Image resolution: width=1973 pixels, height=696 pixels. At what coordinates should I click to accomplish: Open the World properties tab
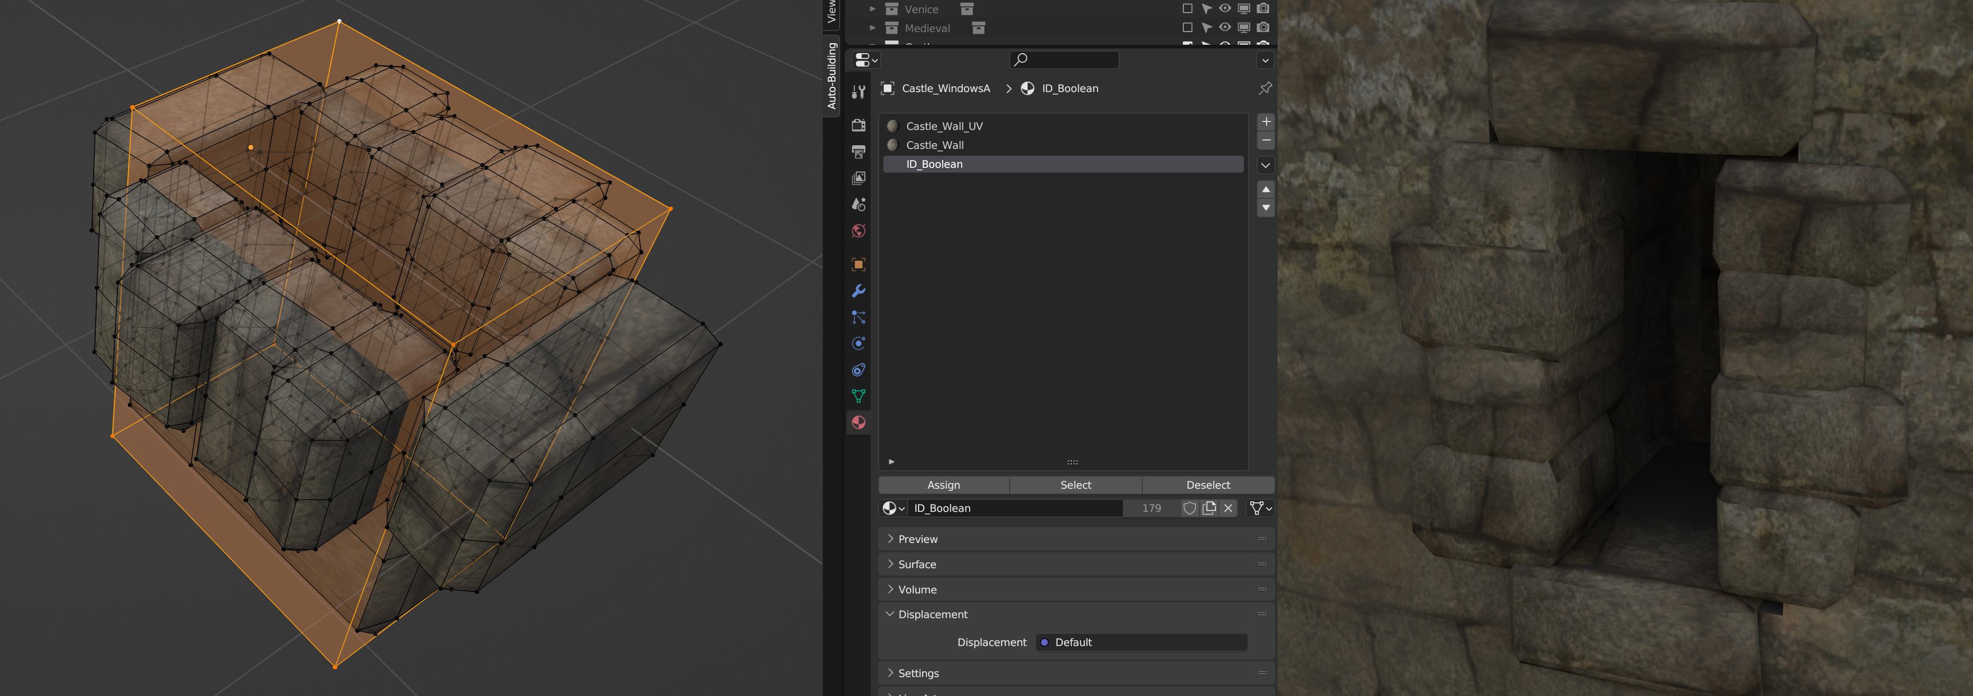tap(859, 230)
